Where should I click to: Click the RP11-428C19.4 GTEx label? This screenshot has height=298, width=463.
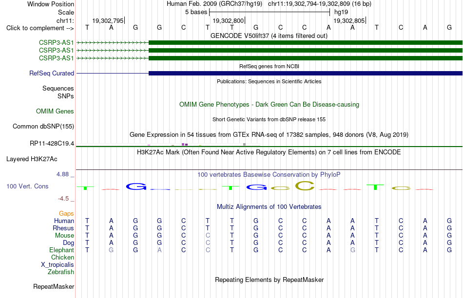52,143
